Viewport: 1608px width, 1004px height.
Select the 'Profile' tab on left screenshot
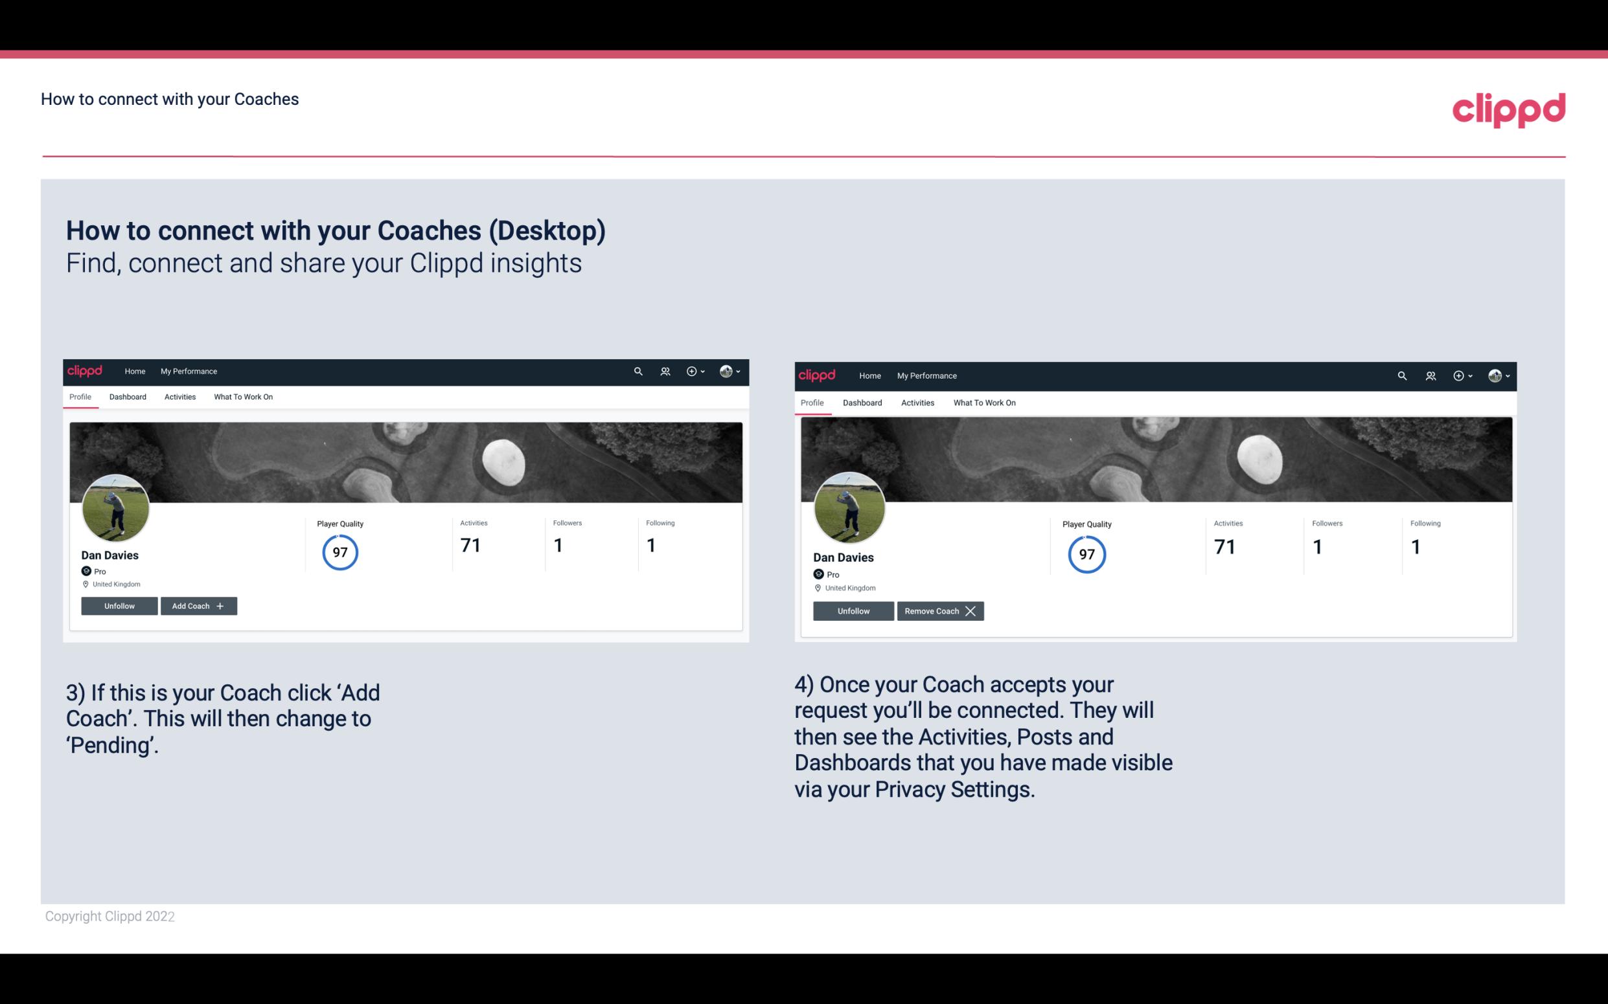(80, 397)
